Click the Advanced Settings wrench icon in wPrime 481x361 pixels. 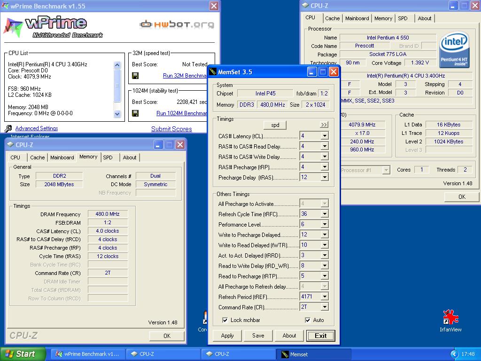(x=8, y=128)
